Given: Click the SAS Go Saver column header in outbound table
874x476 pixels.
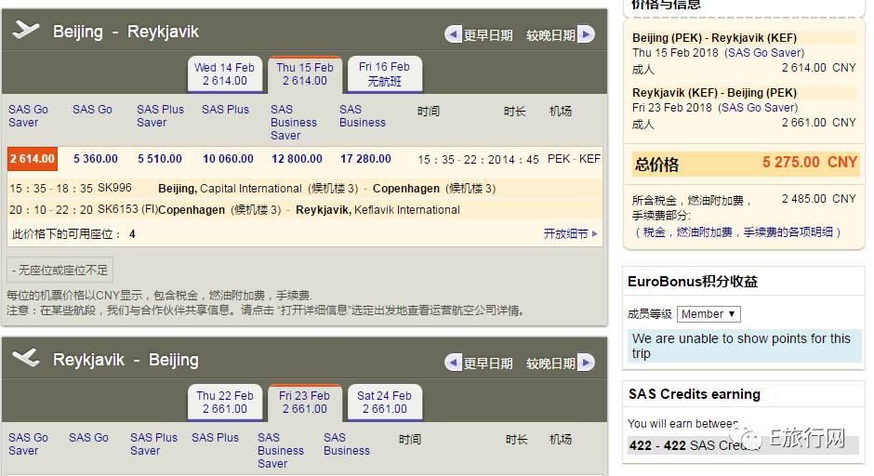Looking at the screenshot, I should coord(28,116).
